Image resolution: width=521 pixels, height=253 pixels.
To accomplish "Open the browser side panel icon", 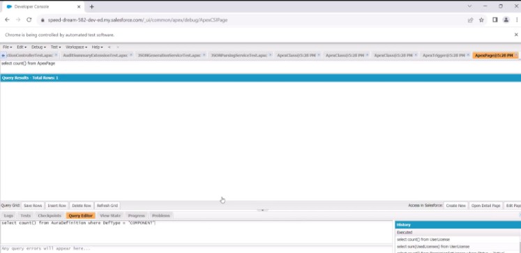I will click(494, 20).
